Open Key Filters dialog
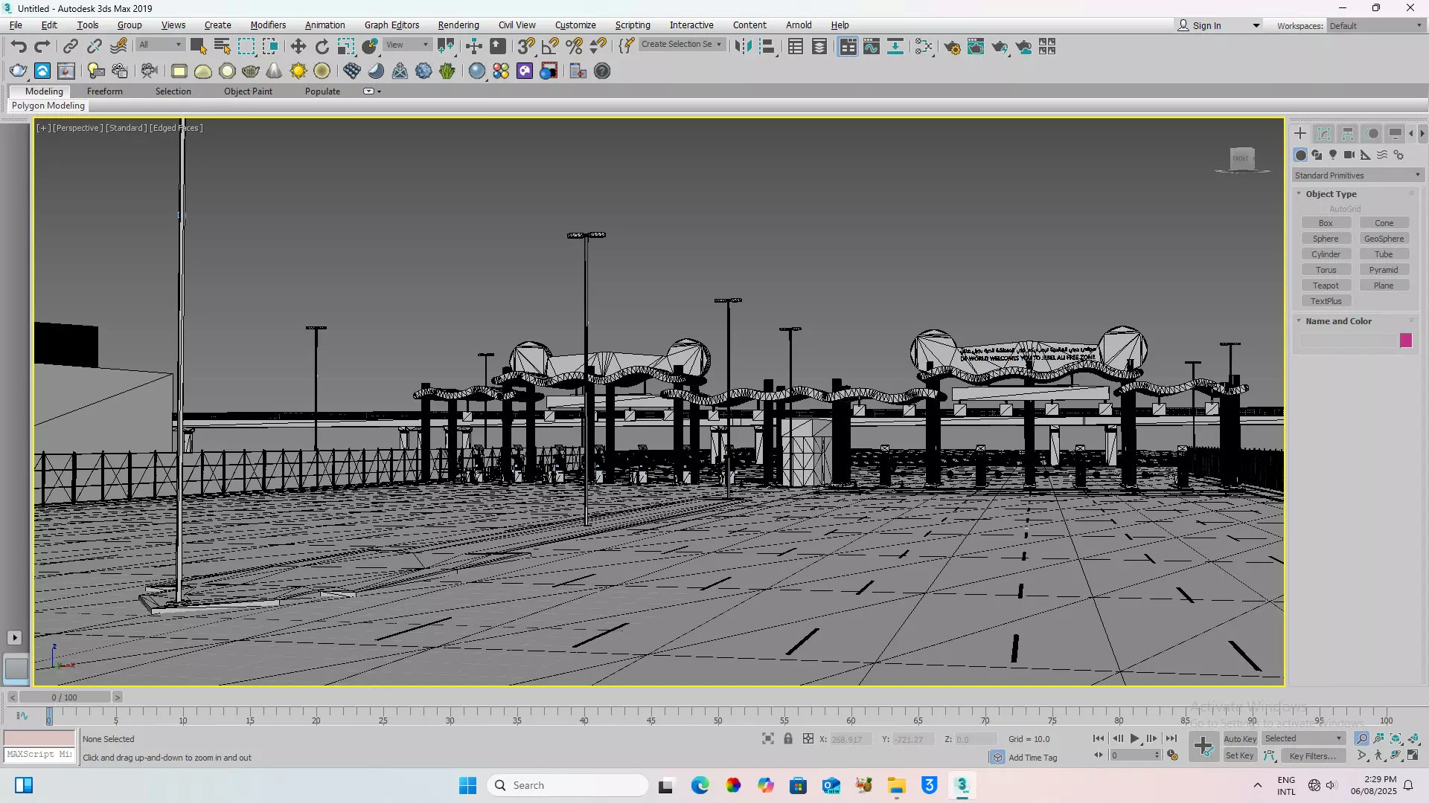Image resolution: width=1429 pixels, height=803 pixels. [1313, 755]
